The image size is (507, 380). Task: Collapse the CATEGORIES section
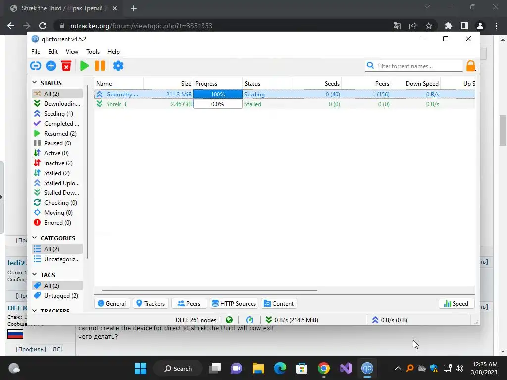(x=35, y=238)
